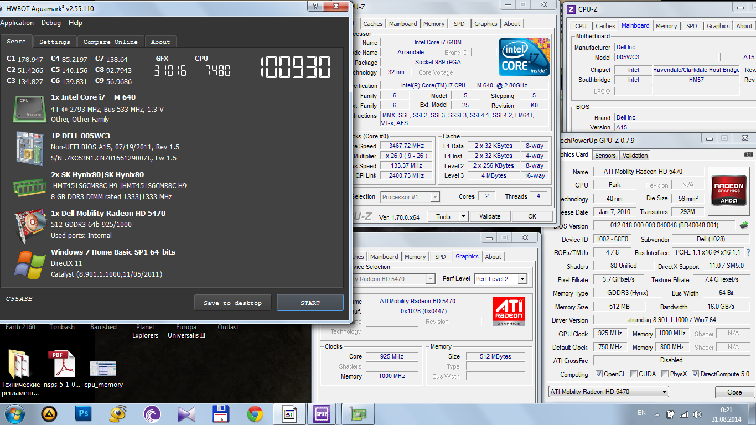Image resolution: width=756 pixels, height=425 pixels.
Task: Click the total score 100930
Action: click(x=296, y=67)
